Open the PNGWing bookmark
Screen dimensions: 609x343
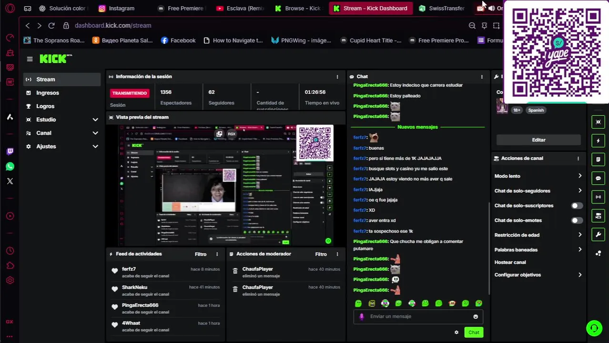(x=301, y=40)
